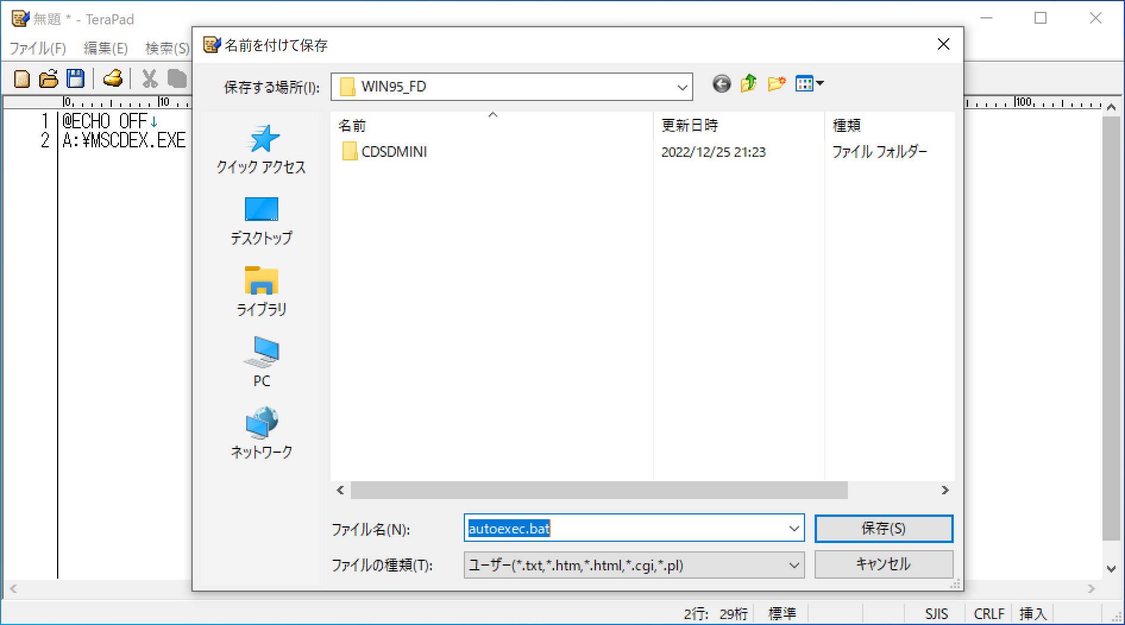Click the Print icon in TeraPad toolbar

112,79
